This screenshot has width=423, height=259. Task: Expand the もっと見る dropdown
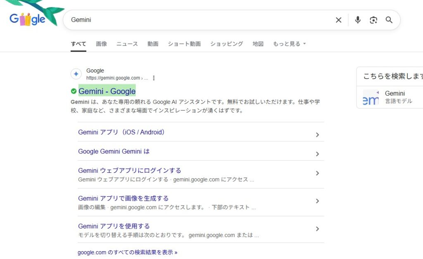289,44
